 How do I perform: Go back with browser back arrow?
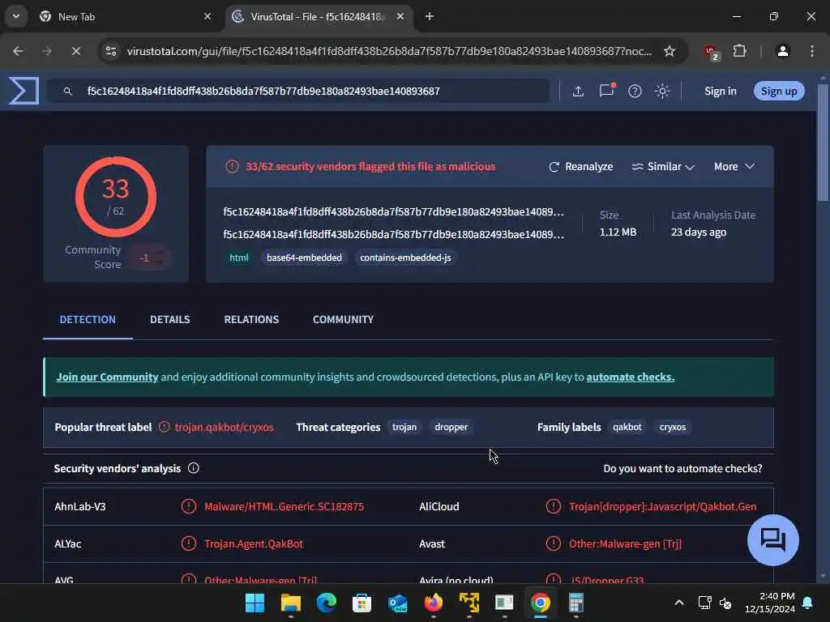18,51
